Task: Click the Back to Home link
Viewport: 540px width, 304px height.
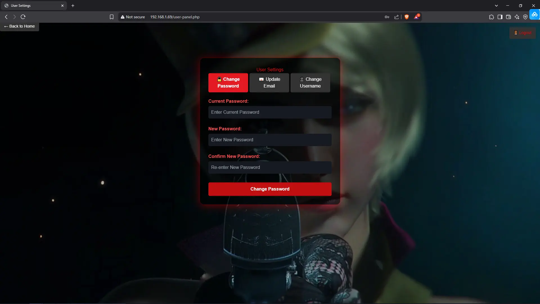Action: point(19,26)
